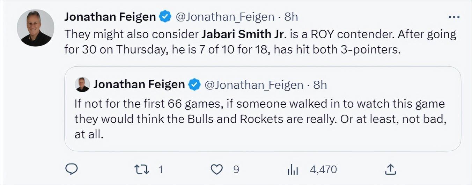Open the quoted tweet's 8h timestamp

click(x=320, y=85)
